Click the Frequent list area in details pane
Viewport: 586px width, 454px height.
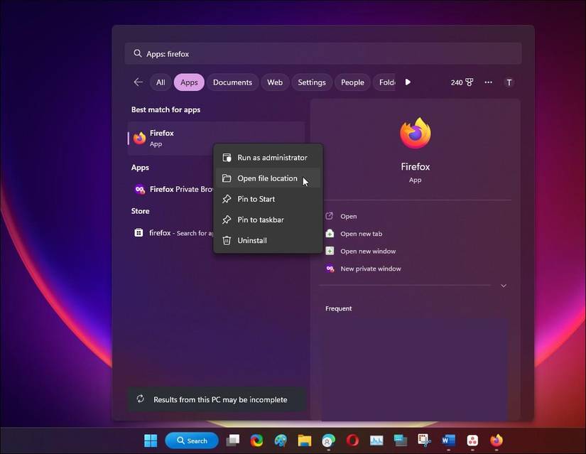coord(414,369)
